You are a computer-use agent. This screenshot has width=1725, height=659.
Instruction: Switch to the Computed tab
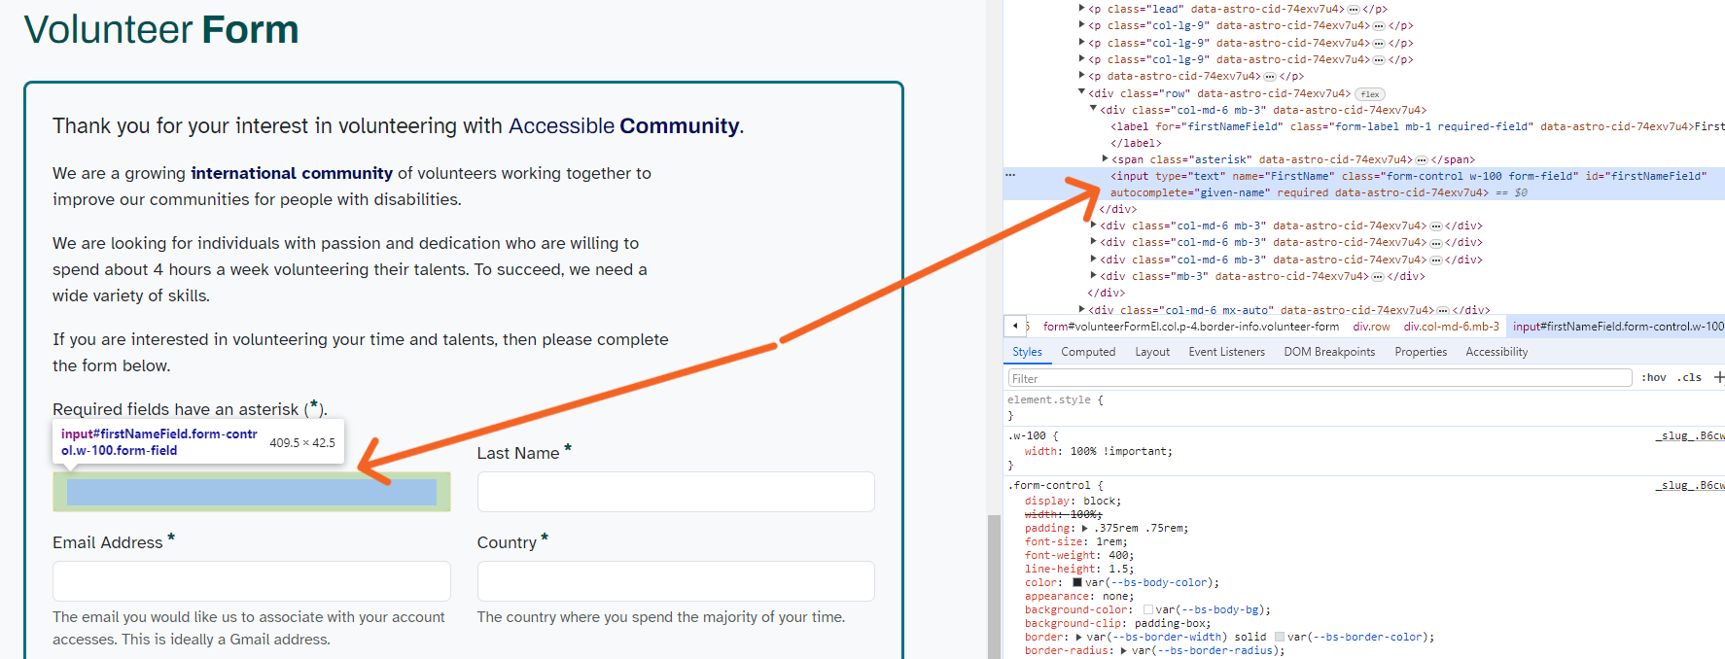tap(1088, 352)
